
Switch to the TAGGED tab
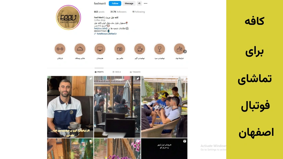[x=135, y=72]
